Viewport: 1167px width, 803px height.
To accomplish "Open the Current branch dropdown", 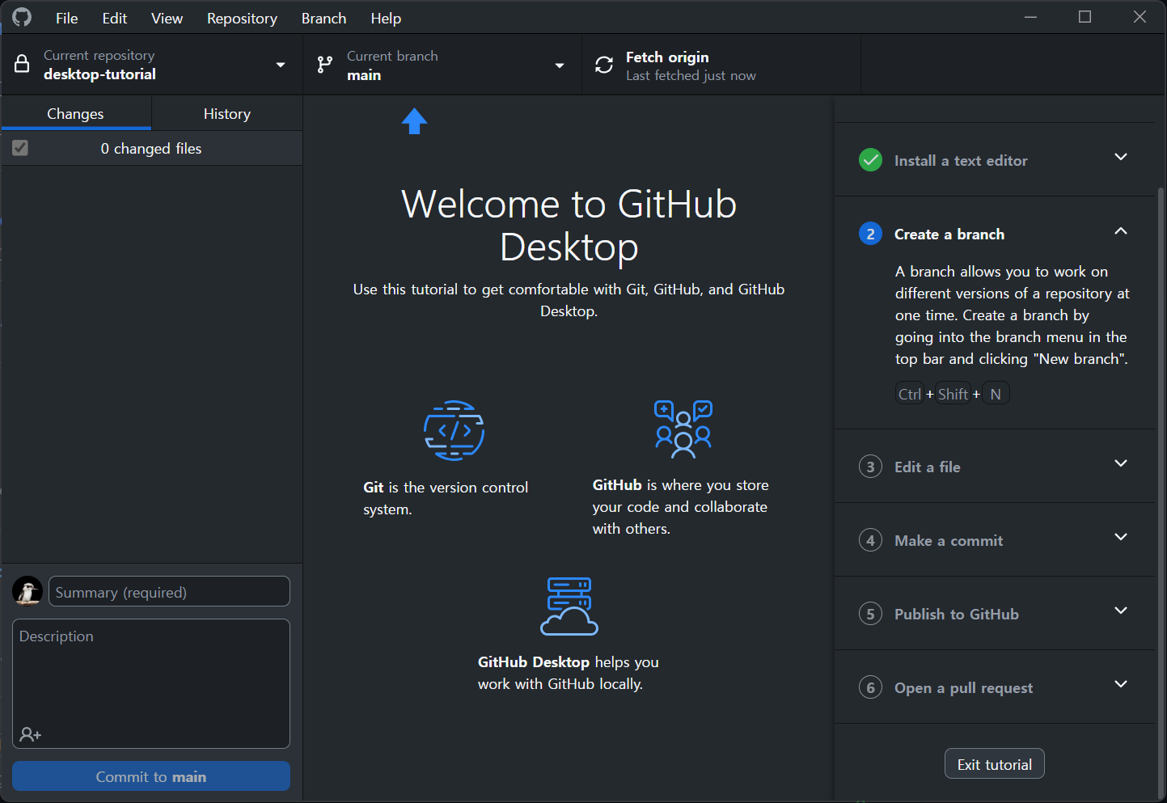I will 559,64.
